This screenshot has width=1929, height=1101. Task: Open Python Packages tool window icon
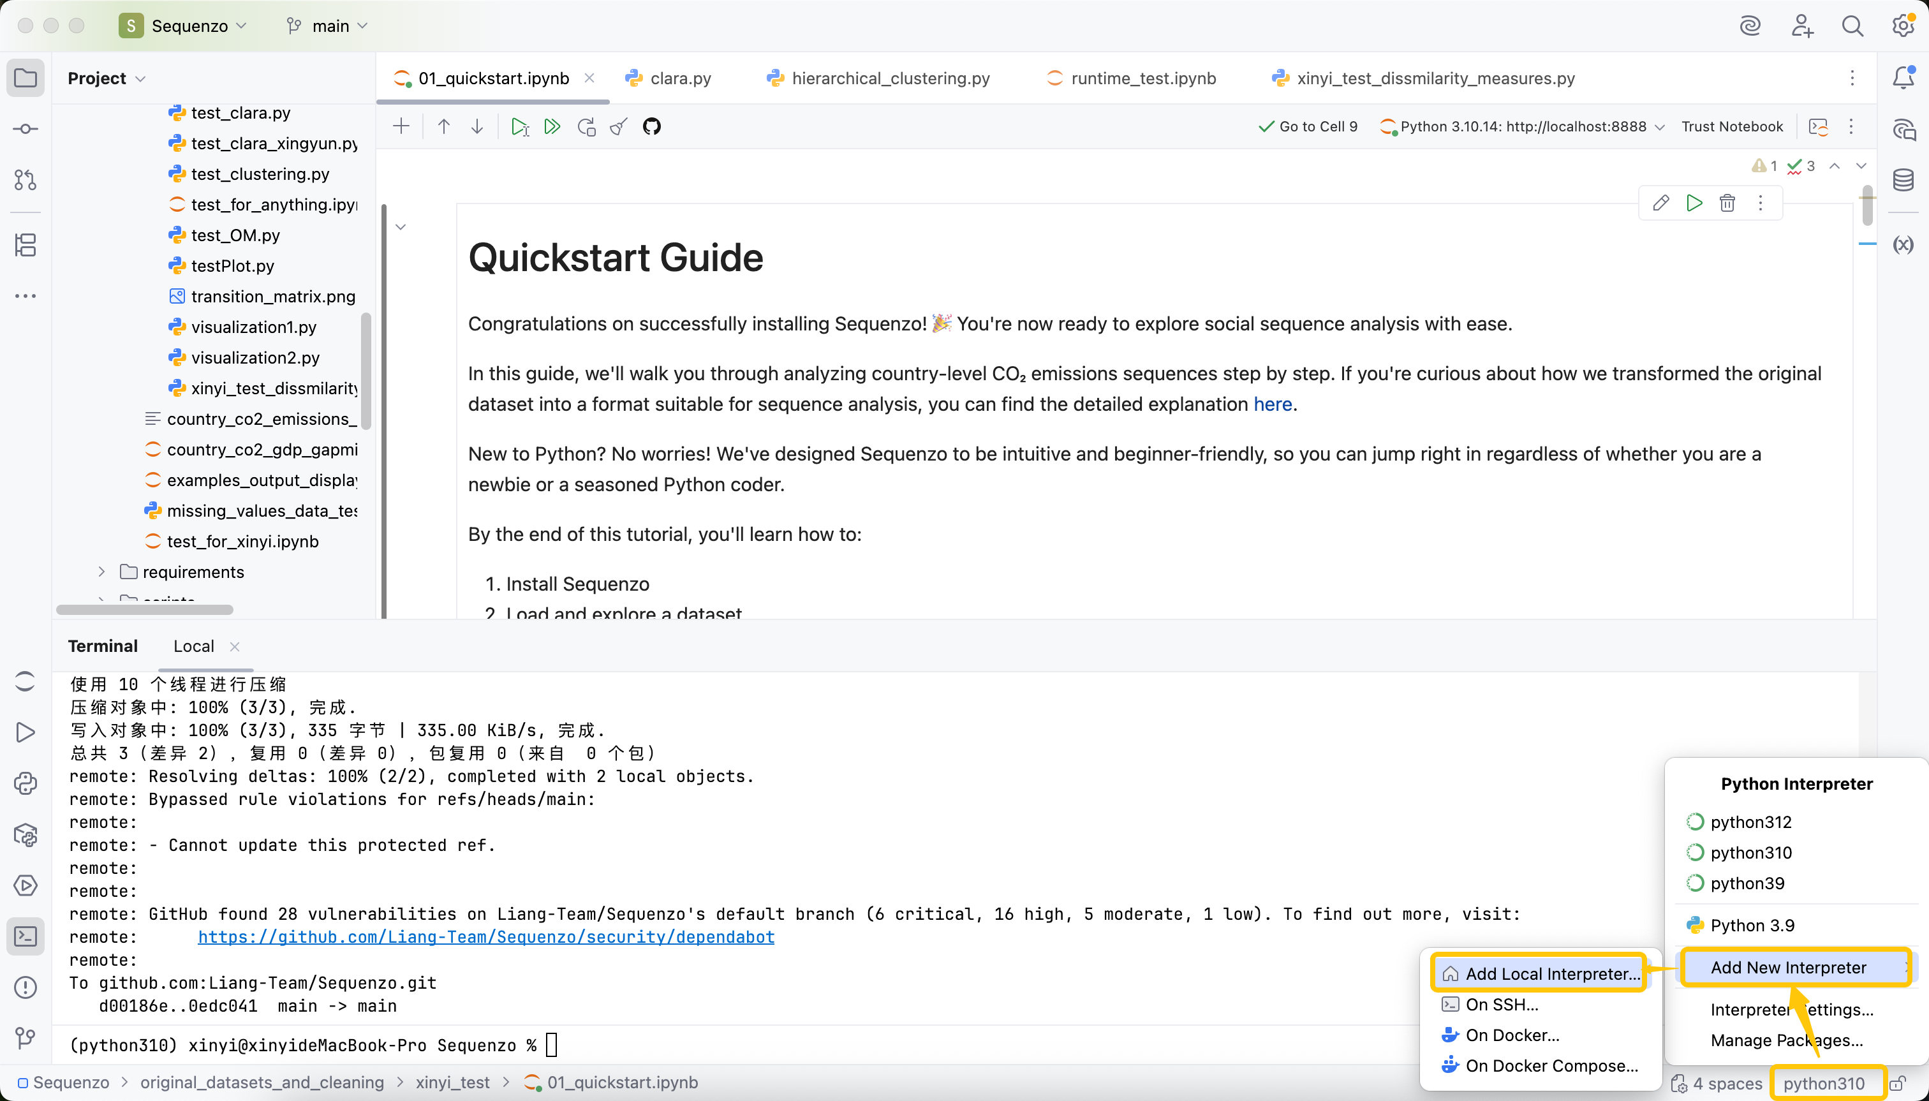coord(25,835)
